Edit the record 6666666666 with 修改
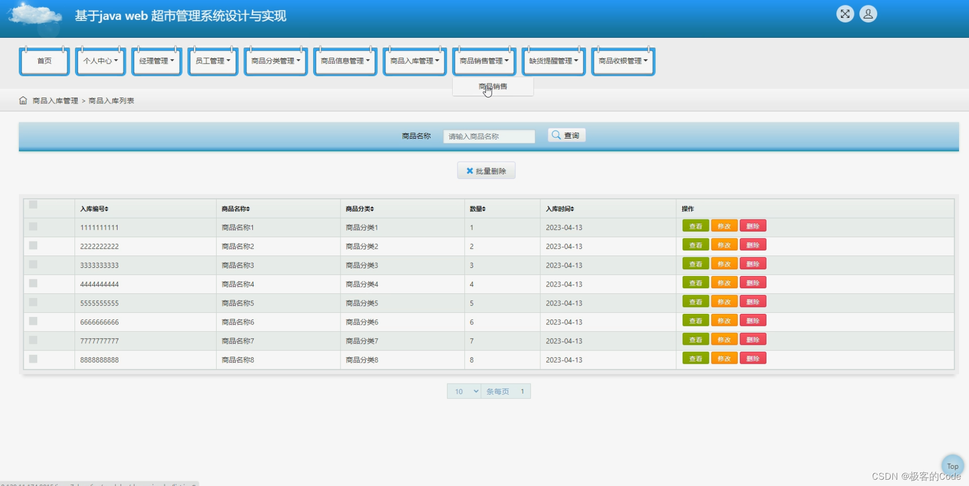 tap(724, 321)
